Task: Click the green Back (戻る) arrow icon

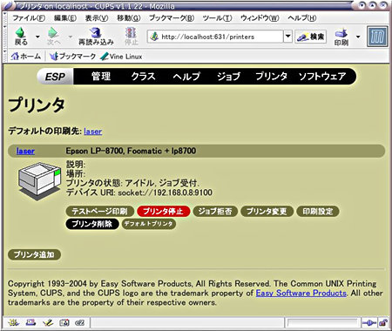Action: point(20,32)
